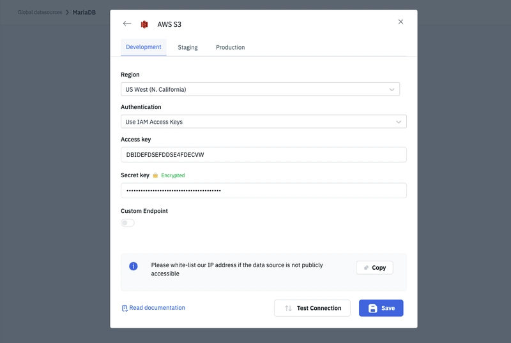511x343 pixels.
Task: Click the lock icon beside Encrypted
Action: [x=155, y=175]
